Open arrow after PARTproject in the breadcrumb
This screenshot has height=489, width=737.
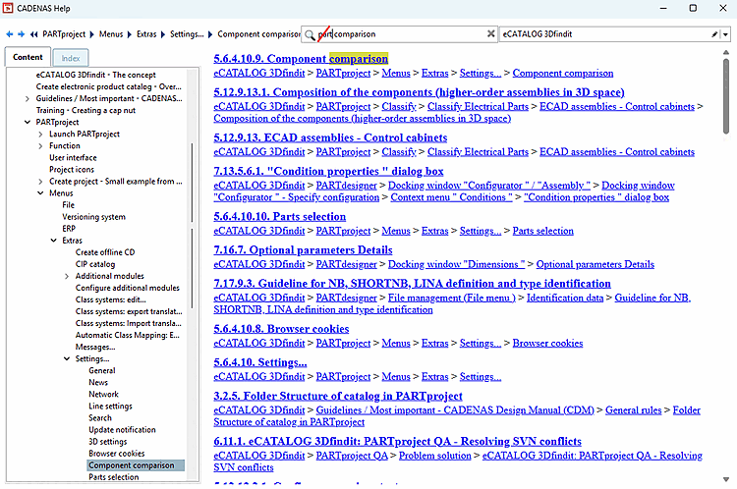point(91,34)
